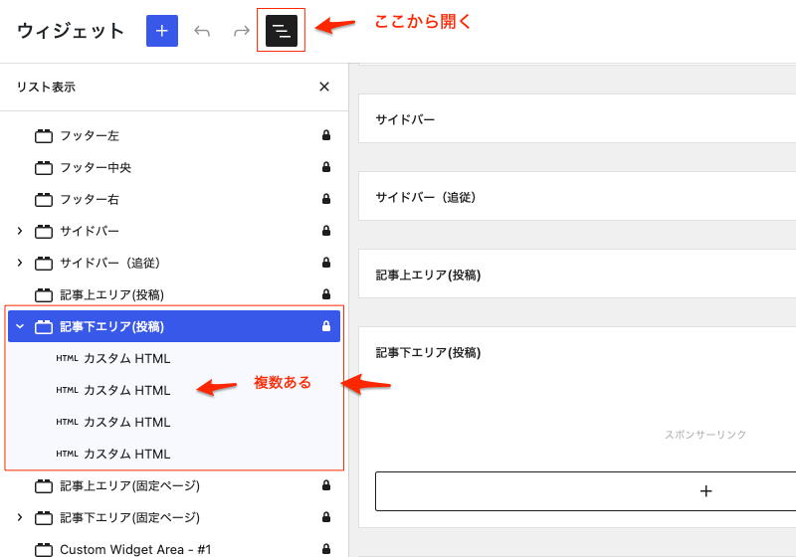The width and height of the screenshot is (796, 557).
Task: Click widget area icon beside 記事上エリア(投稿) in list
Action: coord(44,295)
